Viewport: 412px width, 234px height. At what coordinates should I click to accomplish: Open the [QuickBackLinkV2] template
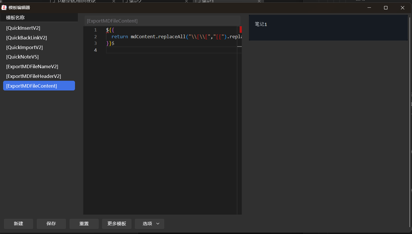click(x=27, y=38)
